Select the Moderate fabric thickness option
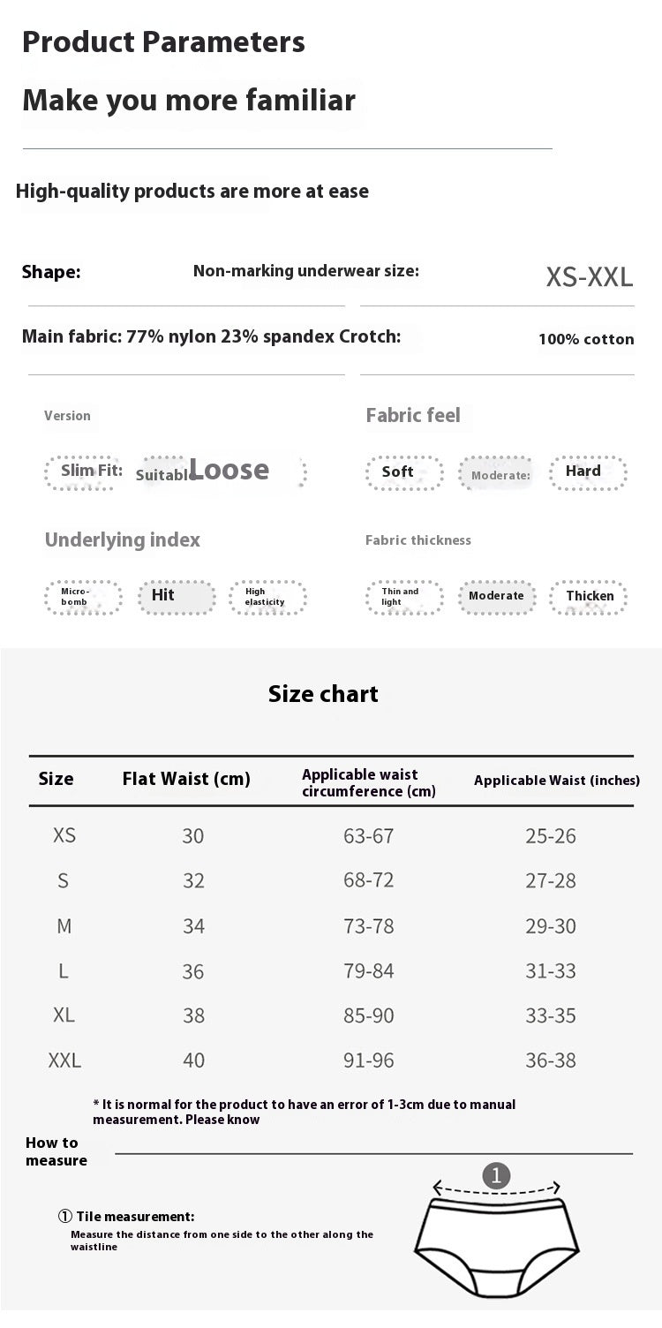The width and height of the screenshot is (662, 1328). click(x=496, y=597)
